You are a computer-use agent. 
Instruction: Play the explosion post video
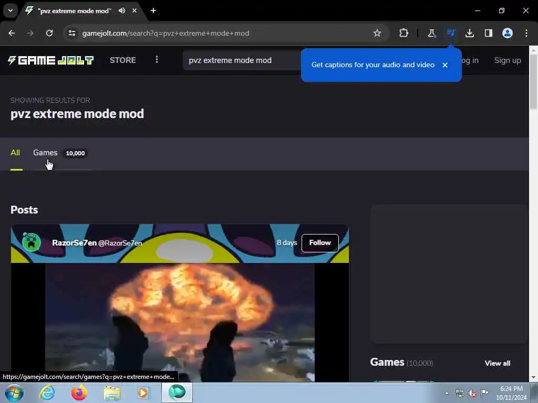[180, 323]
